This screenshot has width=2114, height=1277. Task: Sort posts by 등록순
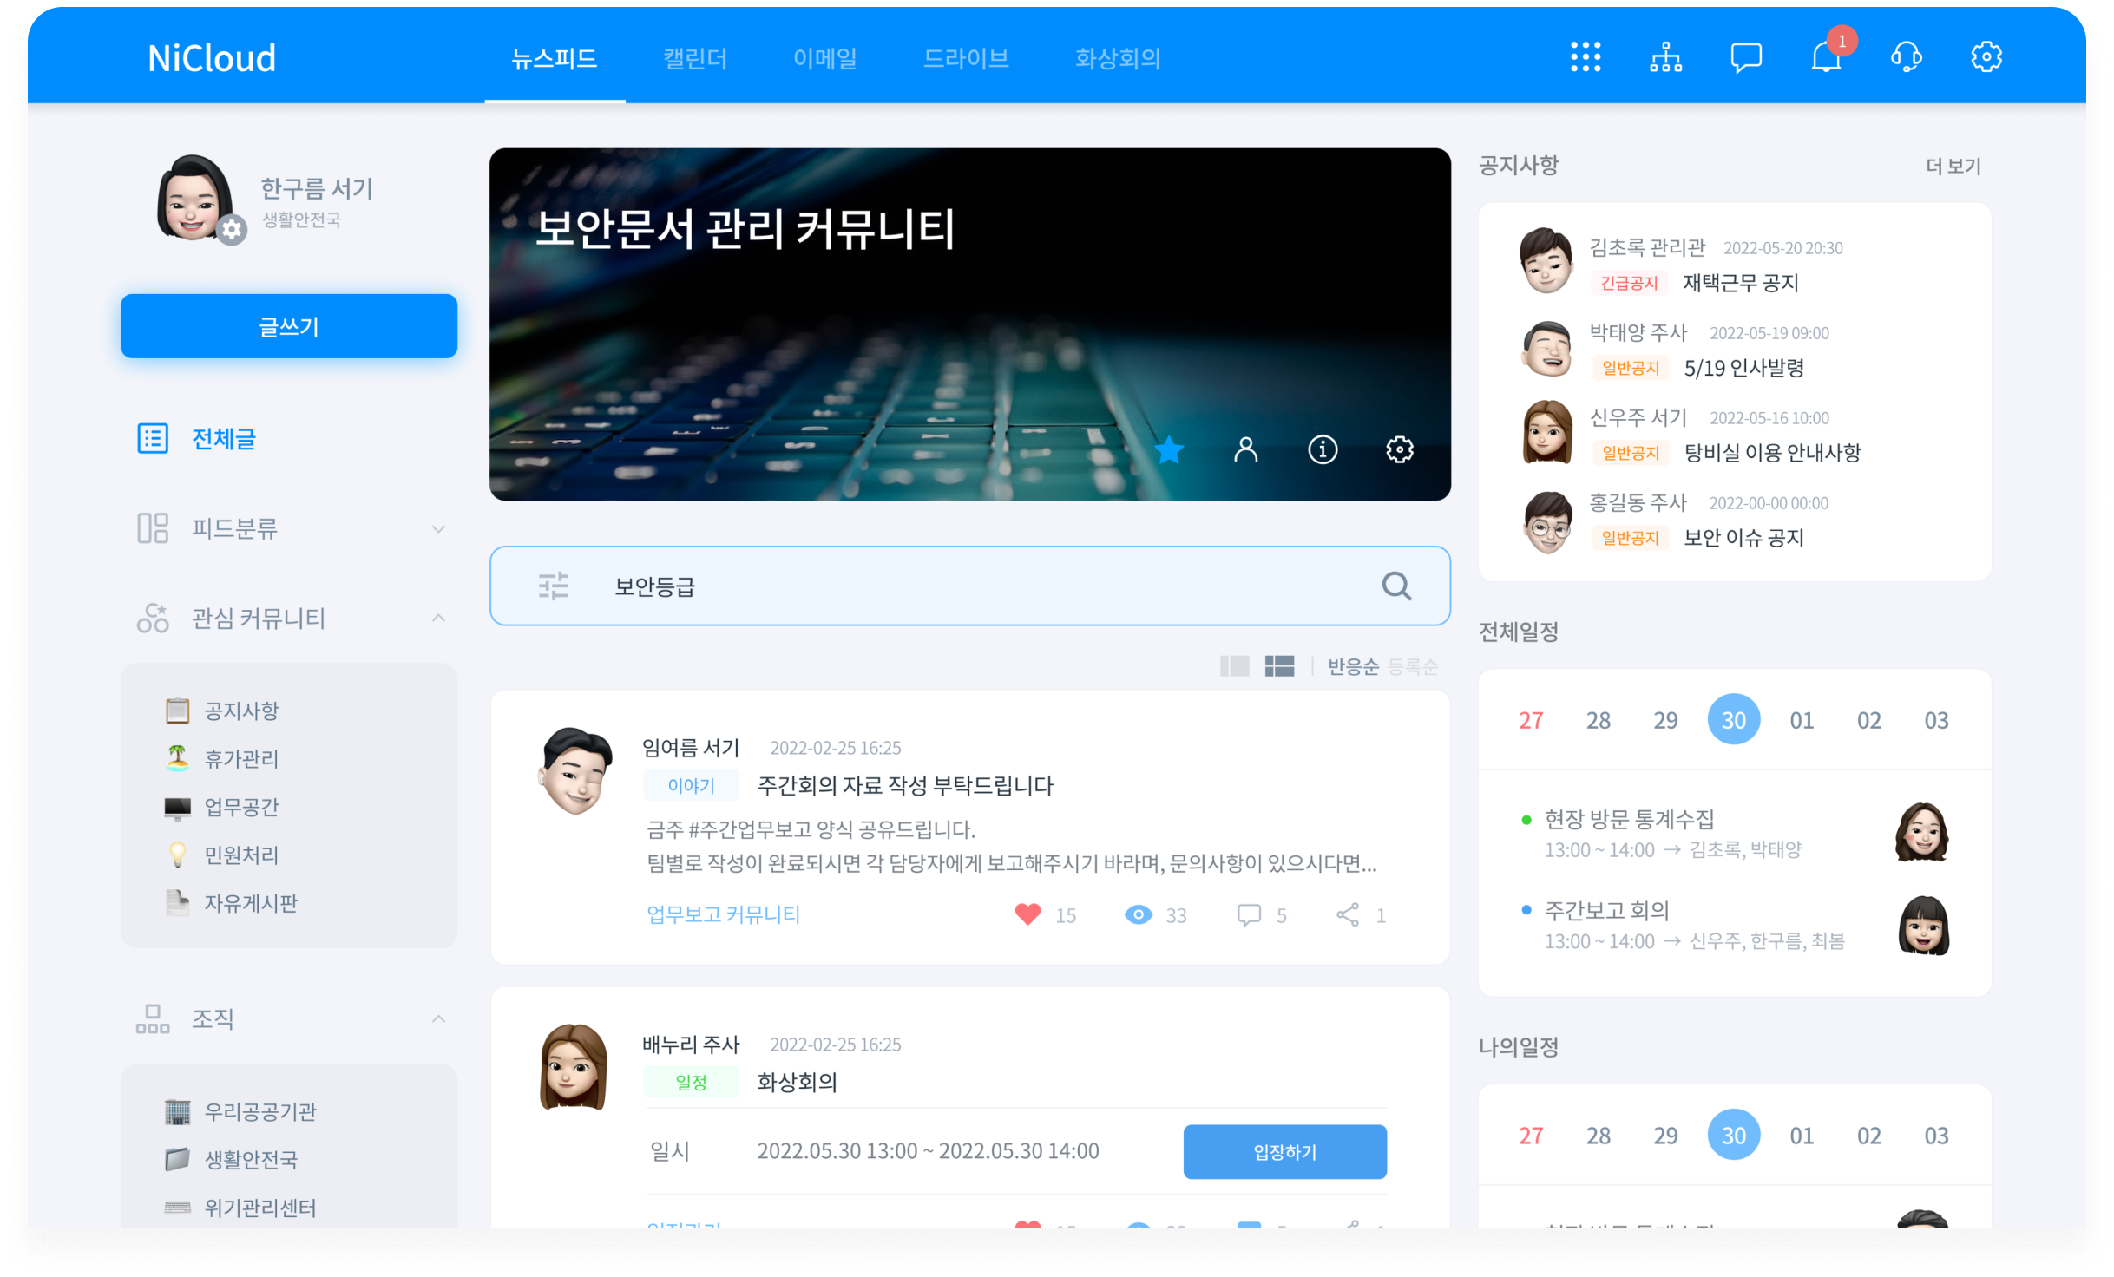coord(1413,666)
